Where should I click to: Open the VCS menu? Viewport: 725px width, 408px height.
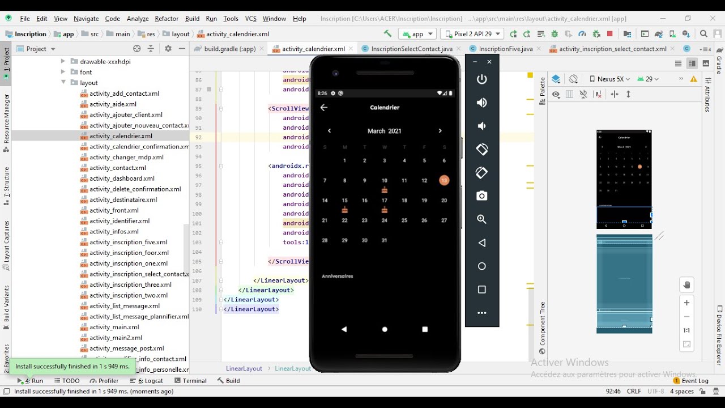coord(251,19)
